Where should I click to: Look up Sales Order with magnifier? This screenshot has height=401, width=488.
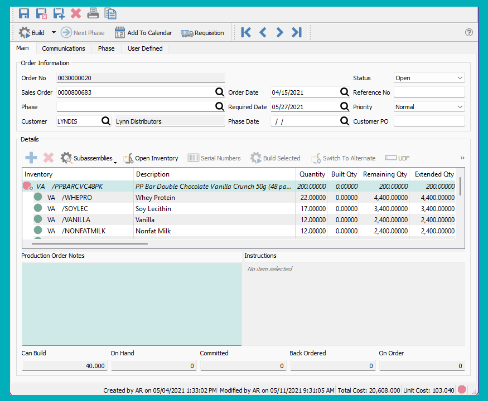pyautogui.click(x=220, y=92)
